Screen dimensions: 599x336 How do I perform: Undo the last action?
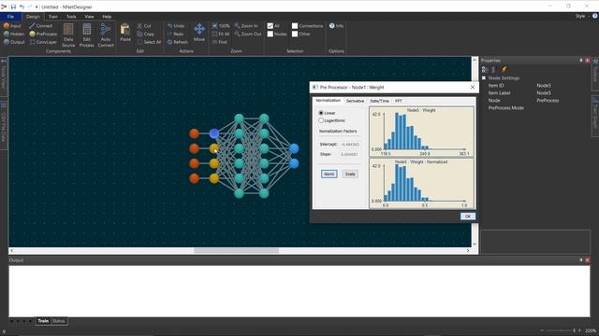click(x=176, y=26)
